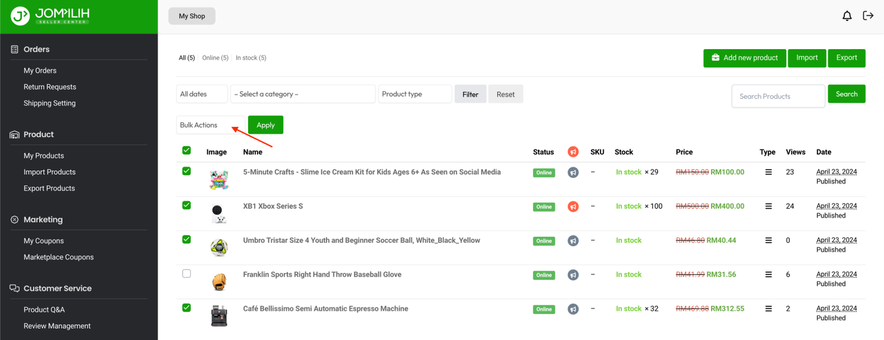The height and width of the screenshot is (340, 884).
Task: Open the Bulk Actions dropdown
Action: tap(210, 125)
